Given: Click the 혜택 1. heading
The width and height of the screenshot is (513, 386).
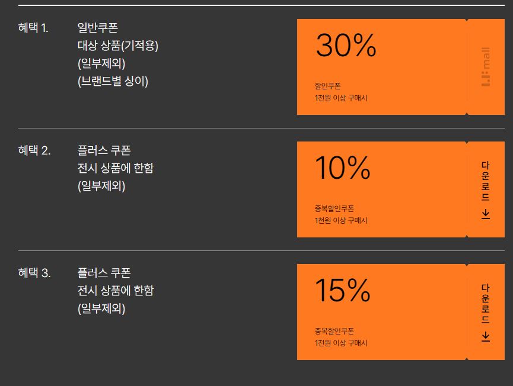Looking at the screenshot, I should (x=33, y=28).
